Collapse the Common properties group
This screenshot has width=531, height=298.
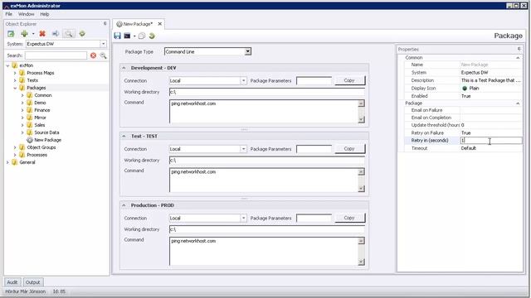pyautogui.click(x=518, y=58)
